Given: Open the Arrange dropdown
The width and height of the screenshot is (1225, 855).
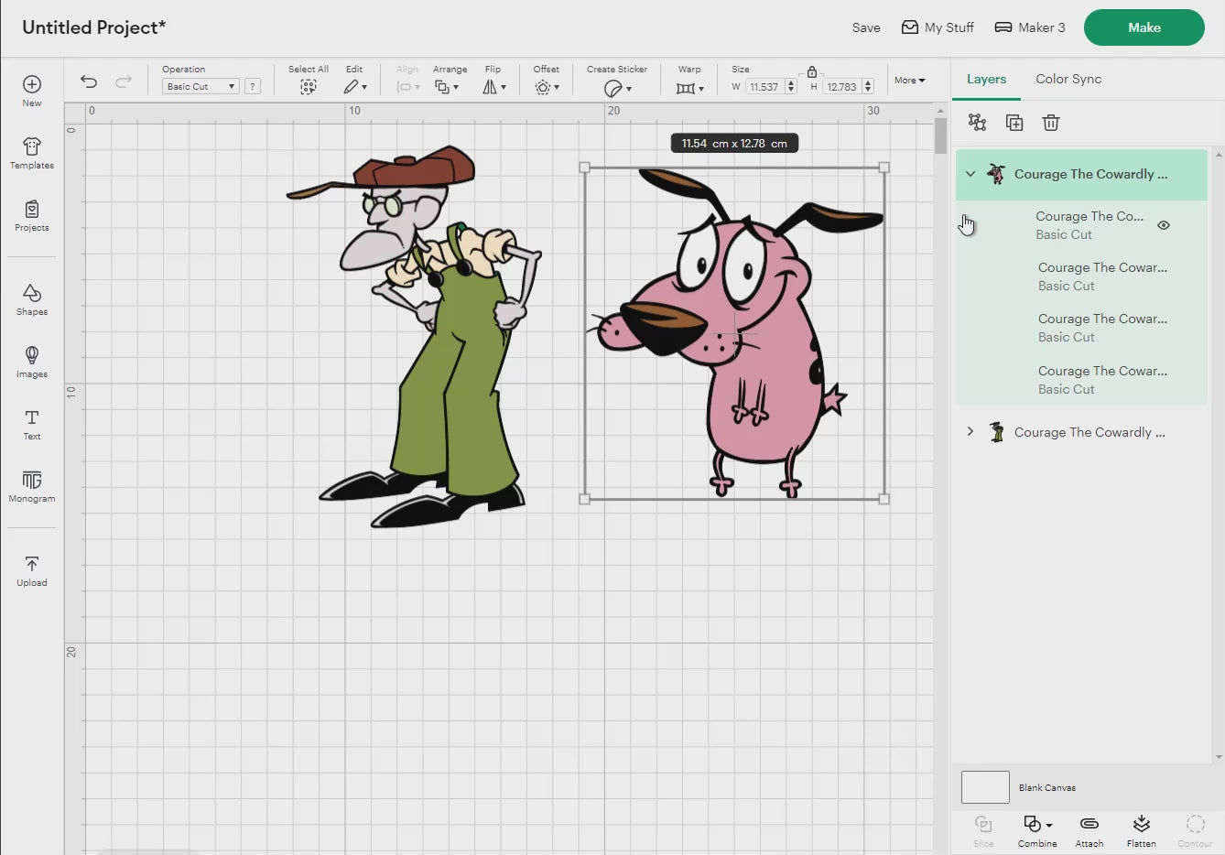Looking at the screenshot, I should coord(447,87).
